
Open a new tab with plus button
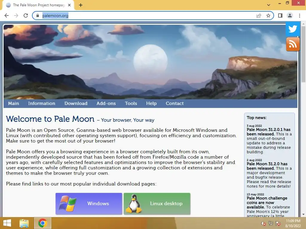coord(81,5)
